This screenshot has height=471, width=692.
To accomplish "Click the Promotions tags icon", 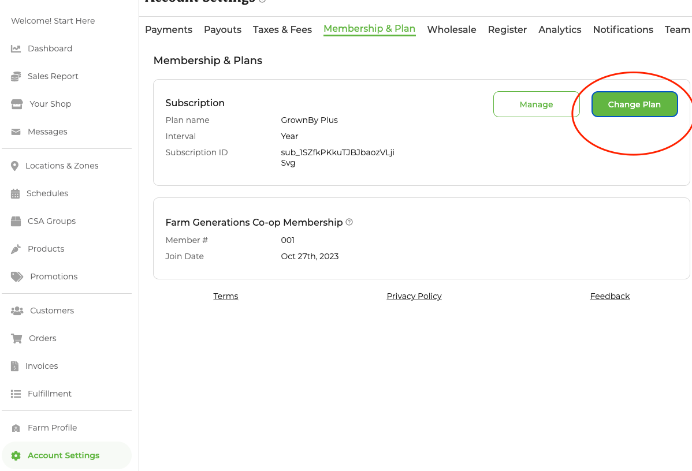I will 17,276.
